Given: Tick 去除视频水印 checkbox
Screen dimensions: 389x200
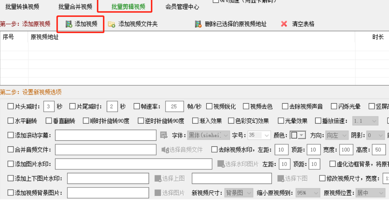Looking at the screenshot, I should click(214, 150).
